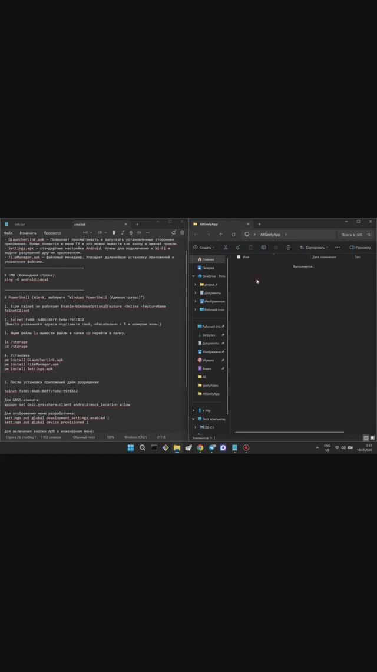The height and width of the screenshot is (672, 377).
Task: Open the Просмотр menu in Notepad
Action: (x=52, y=233)
